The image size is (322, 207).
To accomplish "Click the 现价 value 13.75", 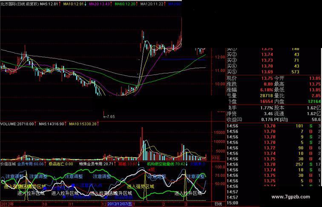I will (267, 78).
